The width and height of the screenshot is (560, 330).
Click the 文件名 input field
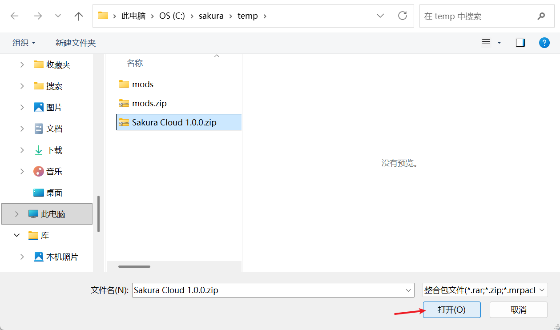click(x=267, y=290)
